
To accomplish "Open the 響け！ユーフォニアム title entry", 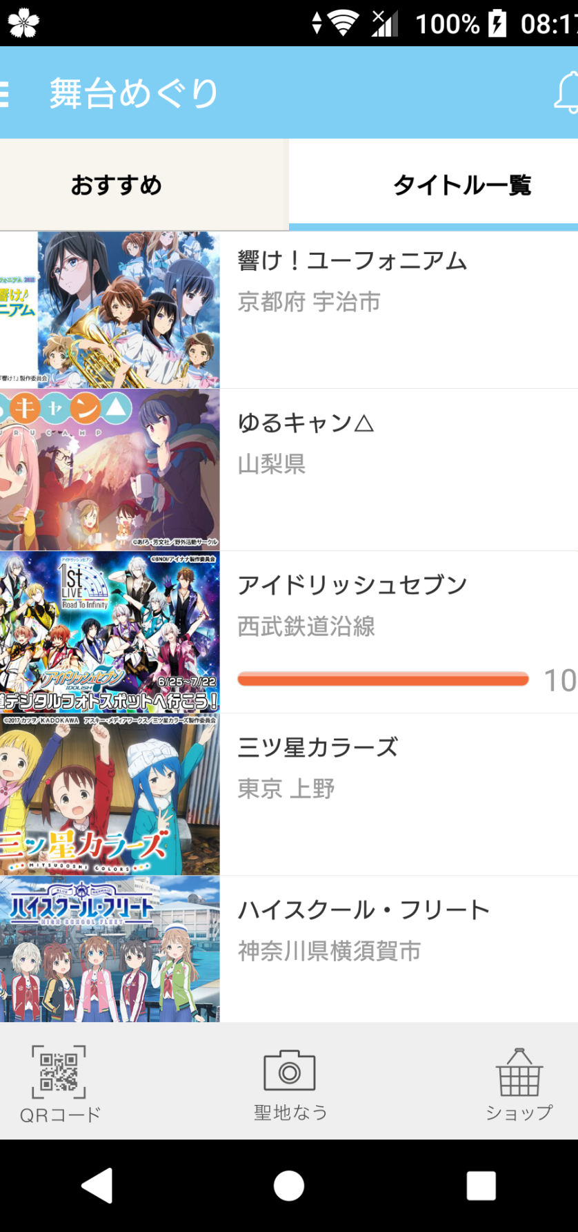I will pyautogui.click(x=289, y=310).
